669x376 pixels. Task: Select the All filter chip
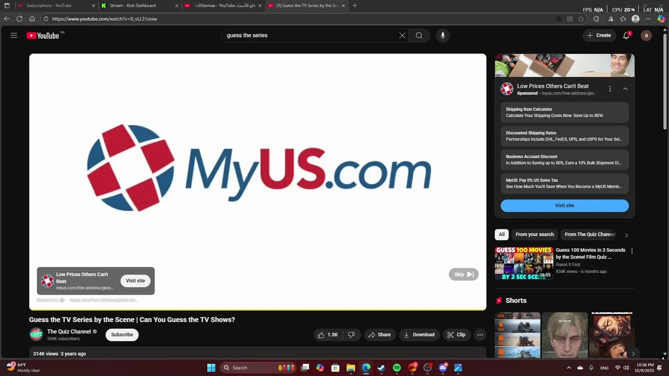pos(502,234)
